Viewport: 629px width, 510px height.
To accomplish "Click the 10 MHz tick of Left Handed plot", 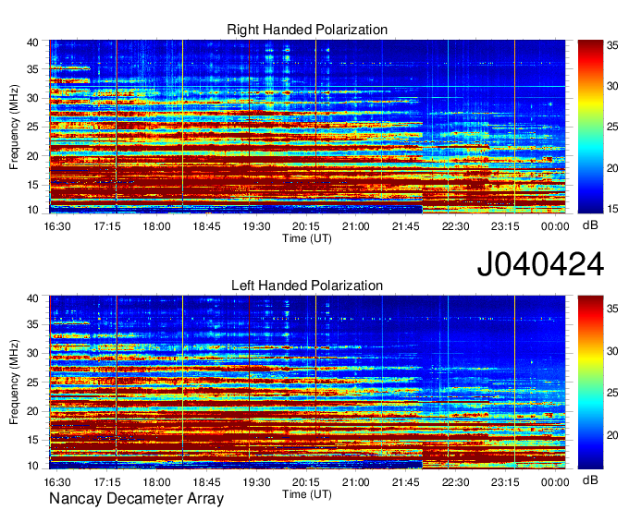I will (32, 466).
